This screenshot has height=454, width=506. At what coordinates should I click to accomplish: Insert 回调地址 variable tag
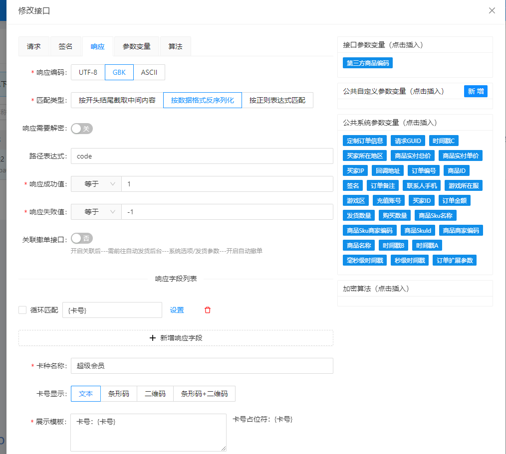point(388,171)
